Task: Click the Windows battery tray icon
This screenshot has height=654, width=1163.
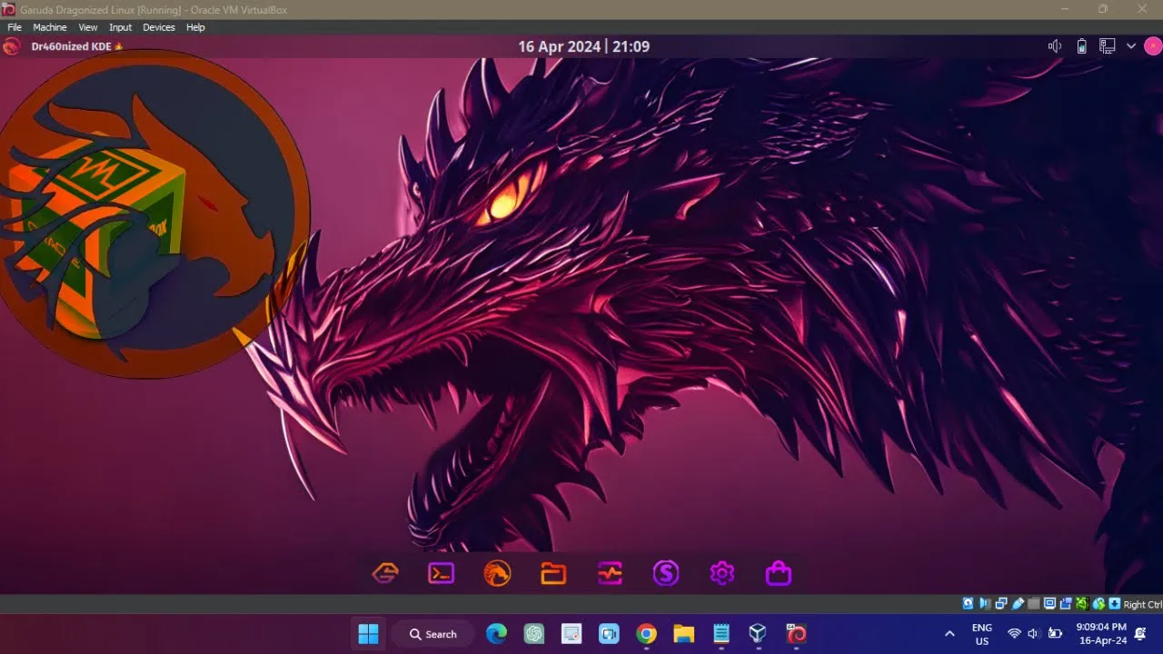Action: [x=1055, y=633]
